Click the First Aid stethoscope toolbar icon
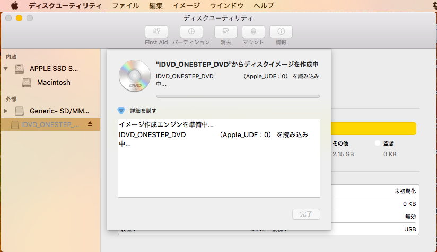The image size is (437, 252). coord(156,31)
